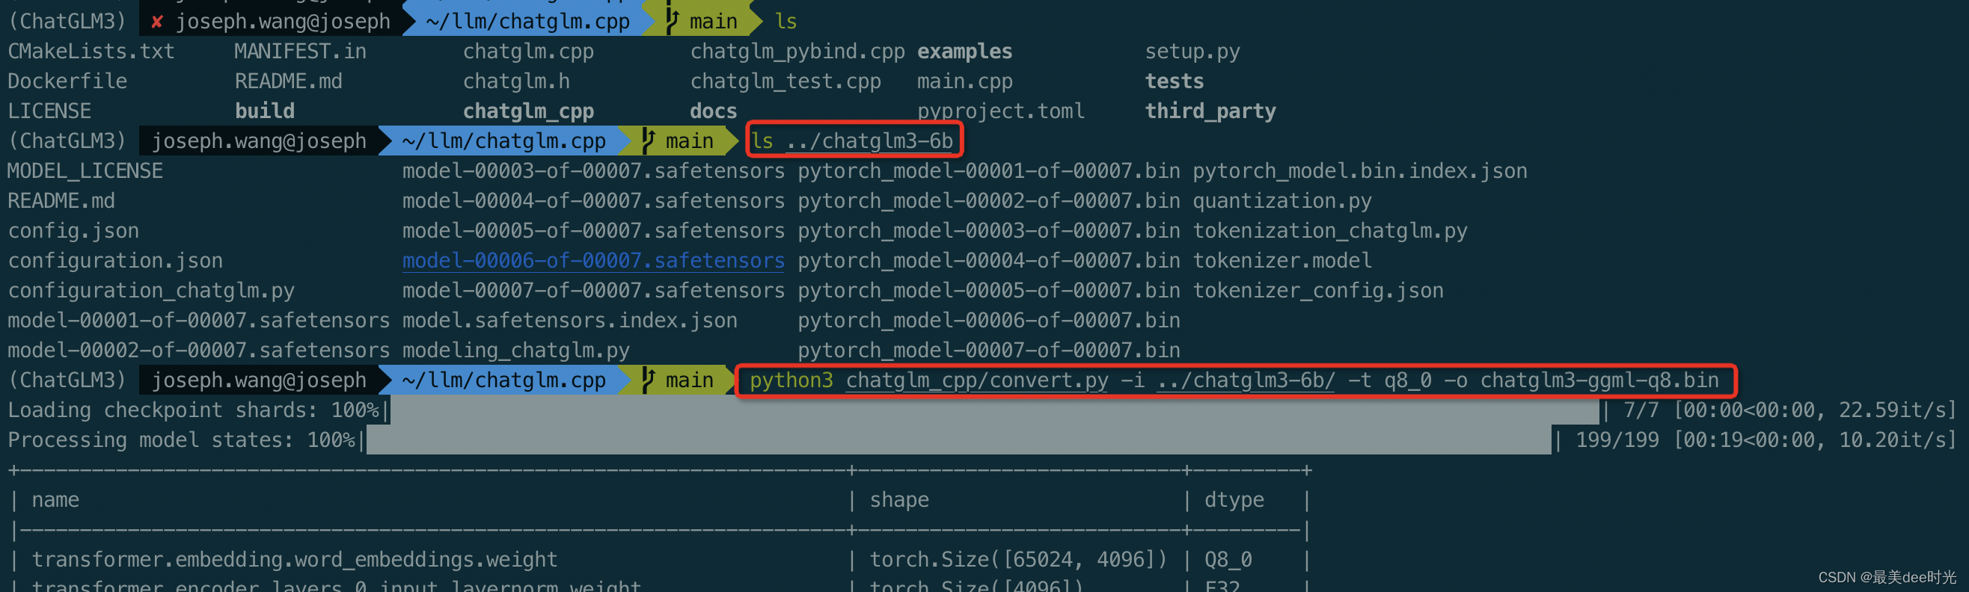The image size is (1969, 592).
Task: Click model-00007-of-00007.safetensors entry
Action: pos(593,290)
